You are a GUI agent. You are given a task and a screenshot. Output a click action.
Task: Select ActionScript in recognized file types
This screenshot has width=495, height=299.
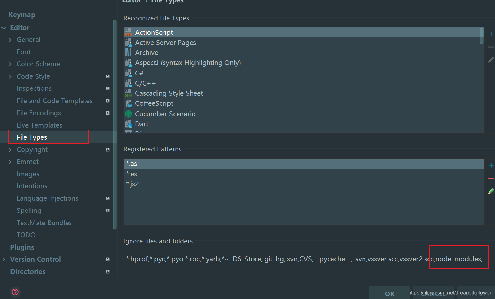click(x=302, y=33)
